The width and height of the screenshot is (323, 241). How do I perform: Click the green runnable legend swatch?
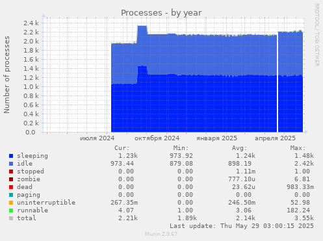coord(11,210)
